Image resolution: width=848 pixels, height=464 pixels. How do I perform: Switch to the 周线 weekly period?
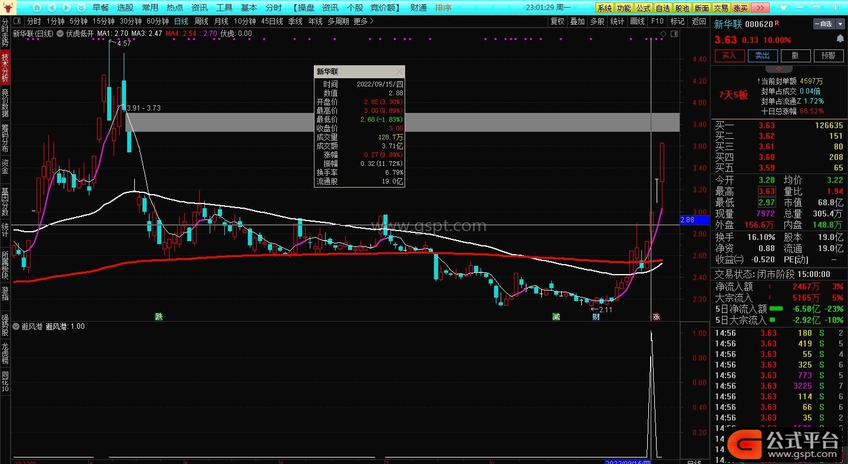(x=201, y=21)
